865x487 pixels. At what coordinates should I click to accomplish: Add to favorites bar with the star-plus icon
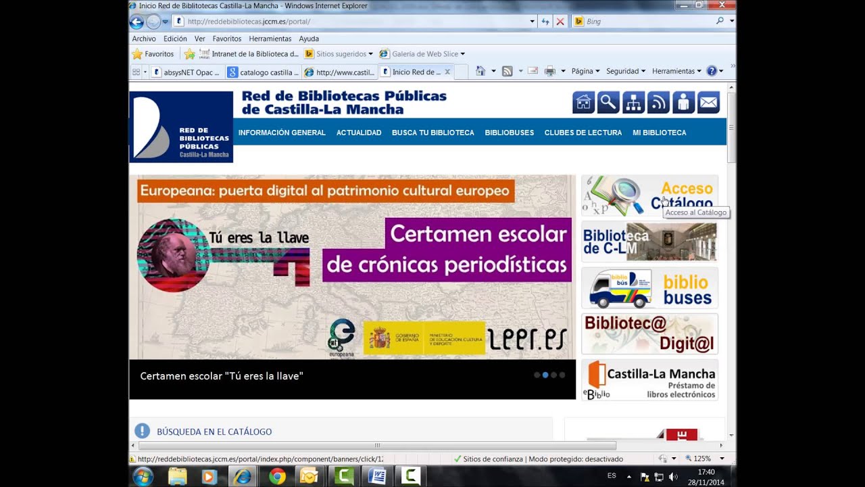point(190,54)
